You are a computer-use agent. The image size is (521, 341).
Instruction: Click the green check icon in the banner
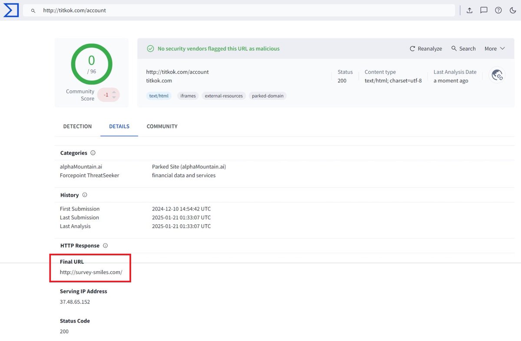pyautogui.click(x=150, y=49)
